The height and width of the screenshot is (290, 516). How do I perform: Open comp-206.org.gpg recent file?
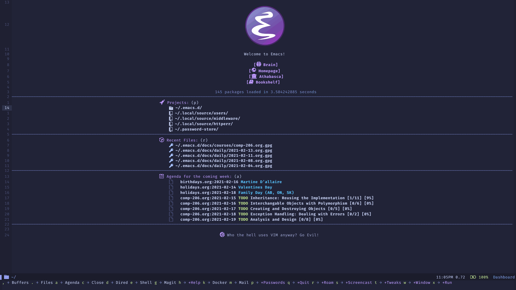224,145
